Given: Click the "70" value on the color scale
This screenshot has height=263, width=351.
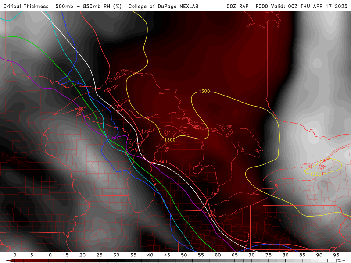Looking at the screenshot, I should (x=251, y=255).
